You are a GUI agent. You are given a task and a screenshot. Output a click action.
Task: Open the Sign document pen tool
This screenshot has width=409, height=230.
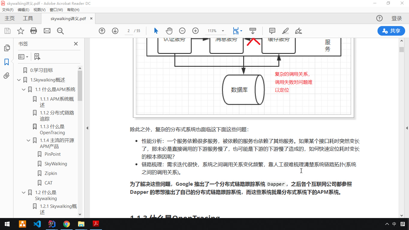(x=298, y=31)
